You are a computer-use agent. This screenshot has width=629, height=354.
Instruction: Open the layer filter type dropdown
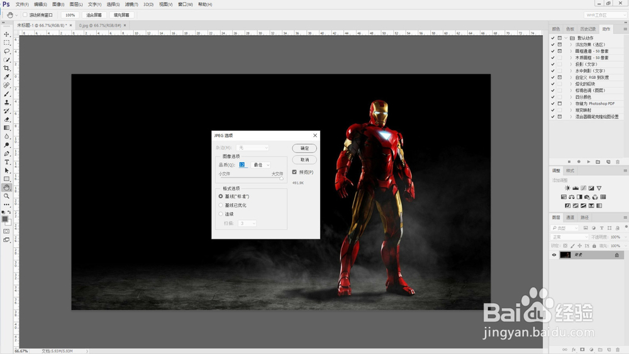click(565, 228)
